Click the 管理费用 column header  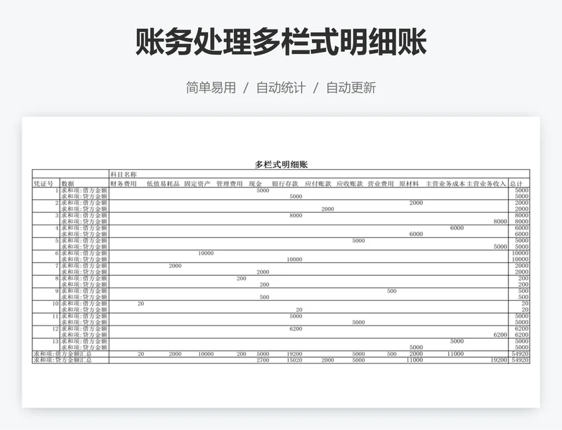[x=230, y=184]
